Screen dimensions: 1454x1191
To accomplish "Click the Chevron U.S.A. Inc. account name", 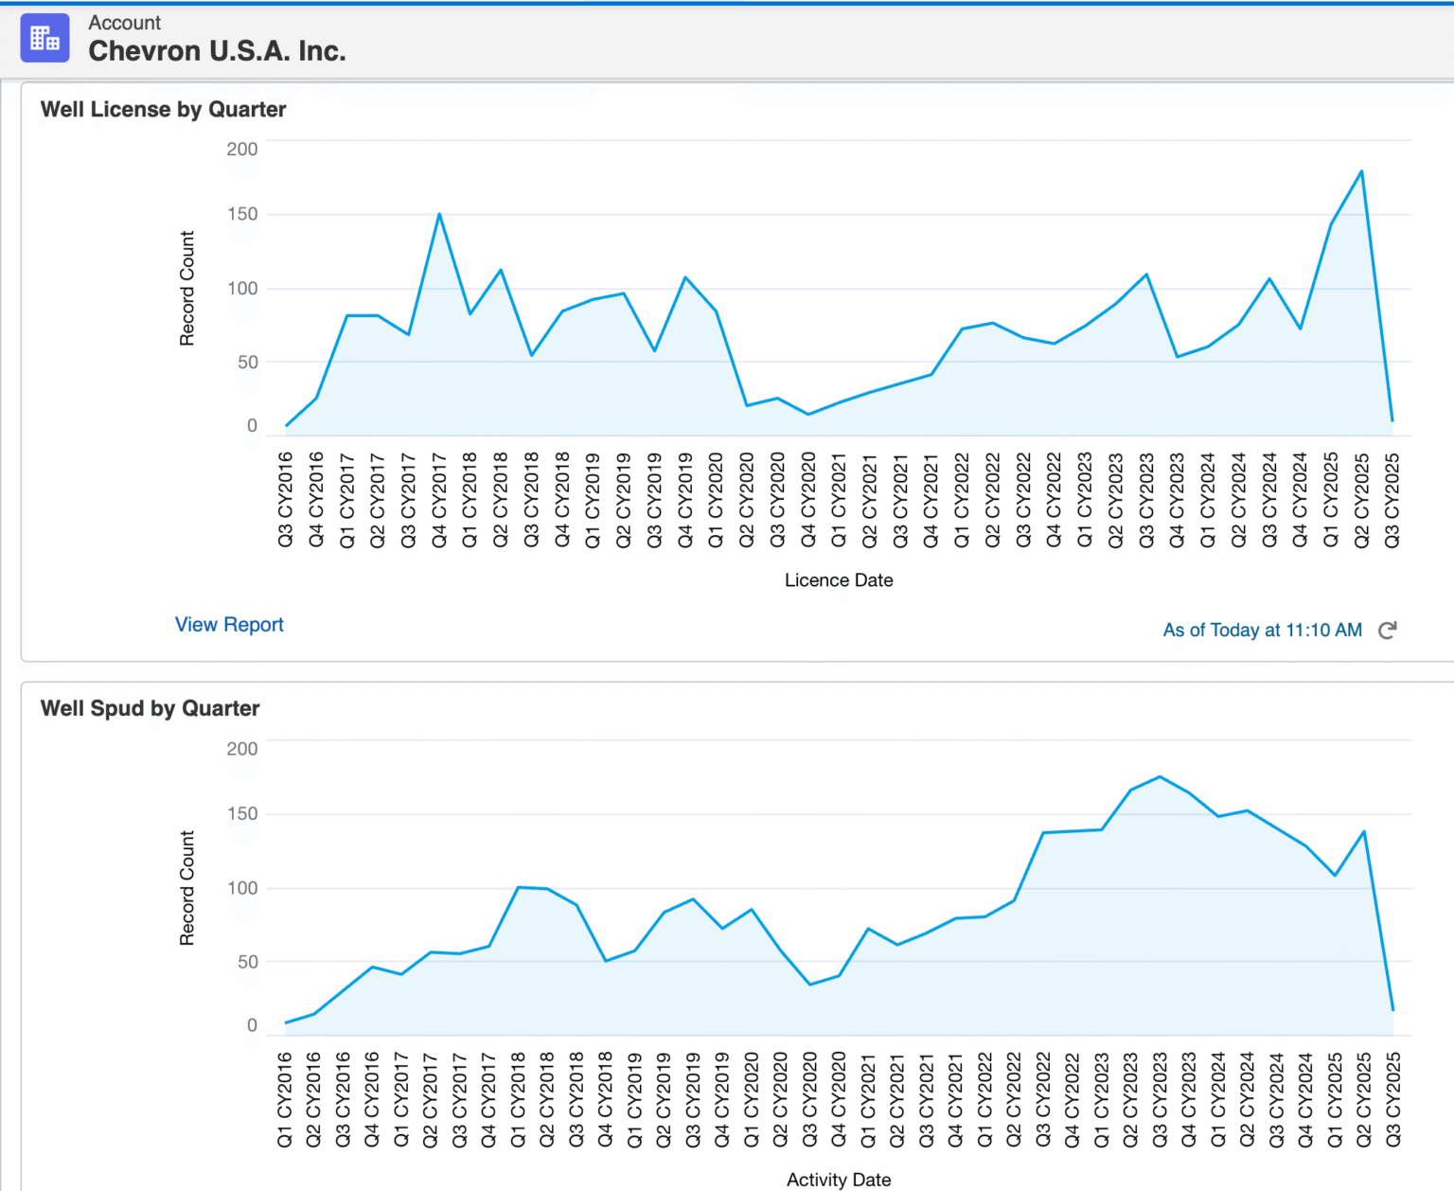I will (217, 51).
